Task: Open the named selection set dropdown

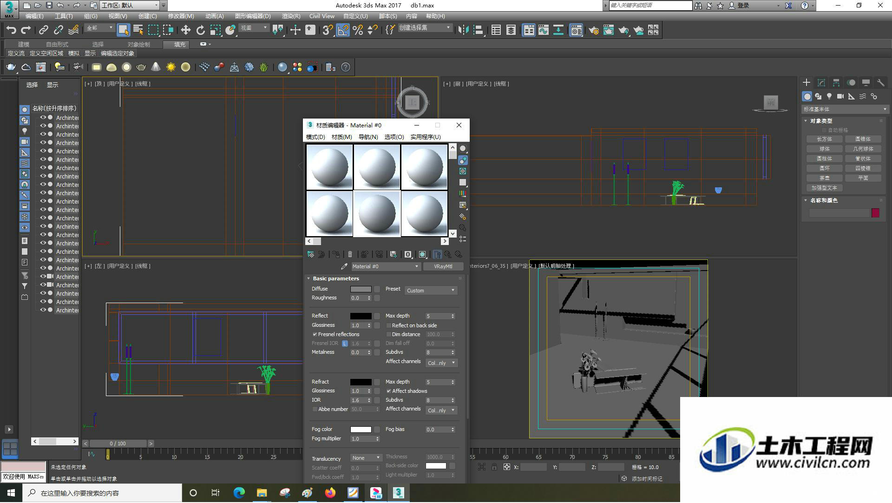Action: coord(425,28)
